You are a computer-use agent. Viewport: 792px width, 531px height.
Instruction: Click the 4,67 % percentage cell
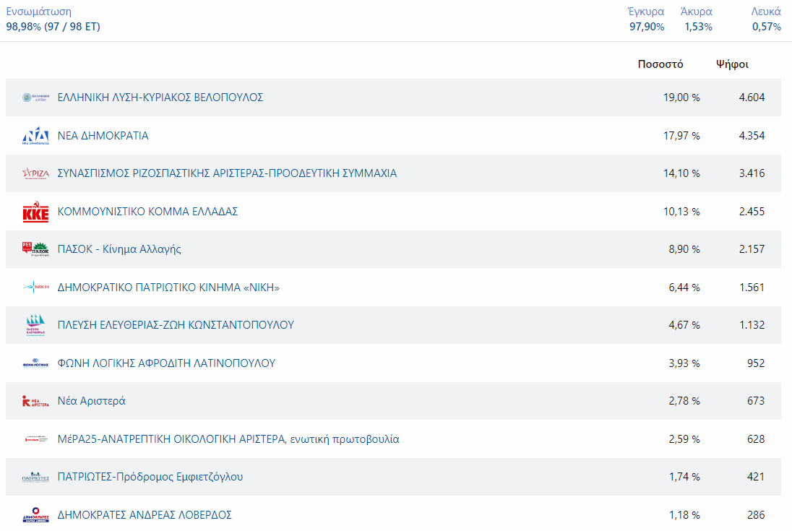point(684,325)
